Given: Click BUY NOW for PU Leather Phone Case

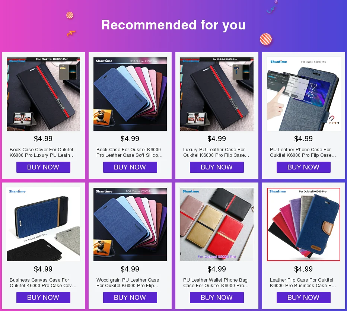Looking at the screenshot, I should click(304, 167).
